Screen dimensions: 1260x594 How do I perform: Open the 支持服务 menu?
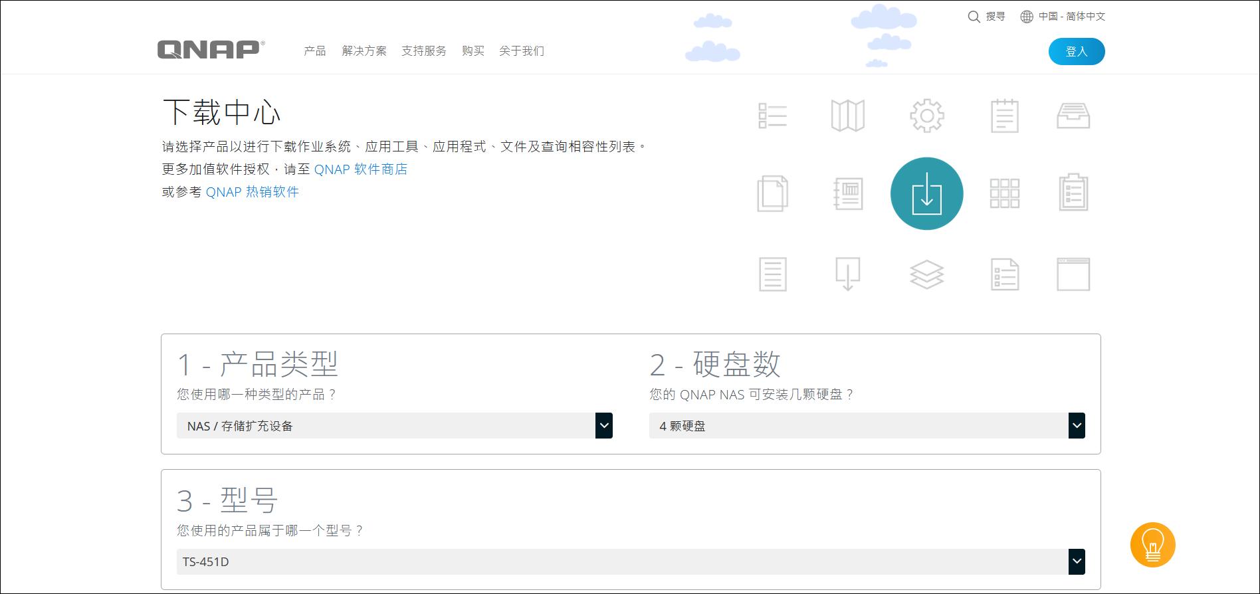coord(423,50)
